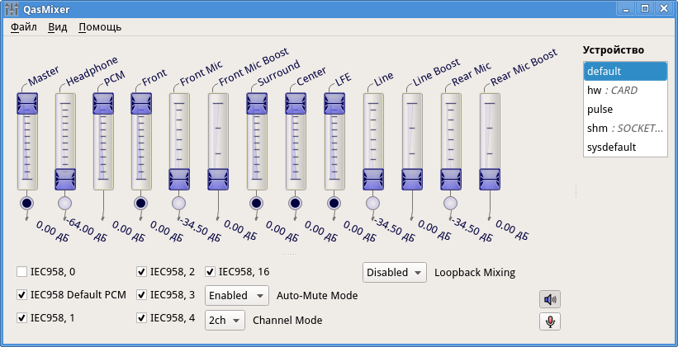
Task: Open the Loopback Mixing dropdown
Action: pos(395,272)
